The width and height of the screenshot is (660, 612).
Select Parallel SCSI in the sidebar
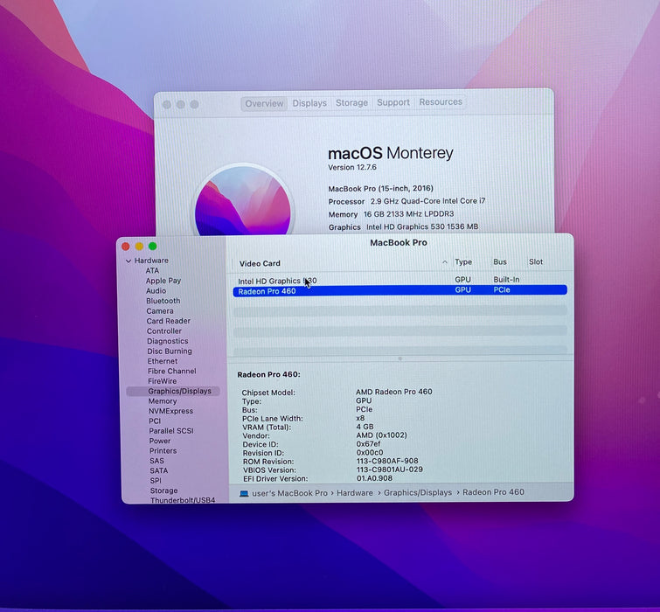pyautogui.click(x=171, y=431)
